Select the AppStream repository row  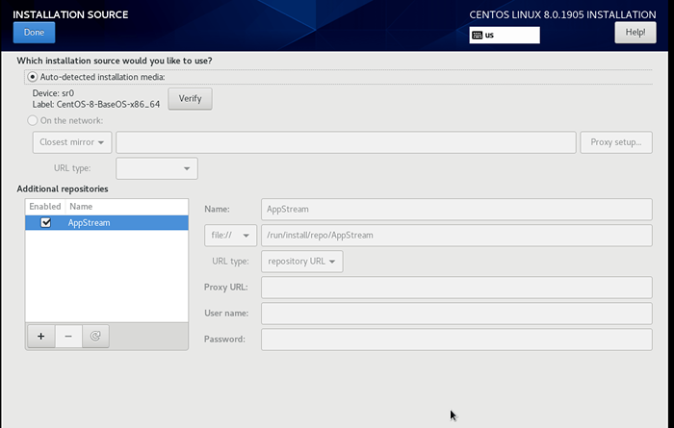pos(107,223)
